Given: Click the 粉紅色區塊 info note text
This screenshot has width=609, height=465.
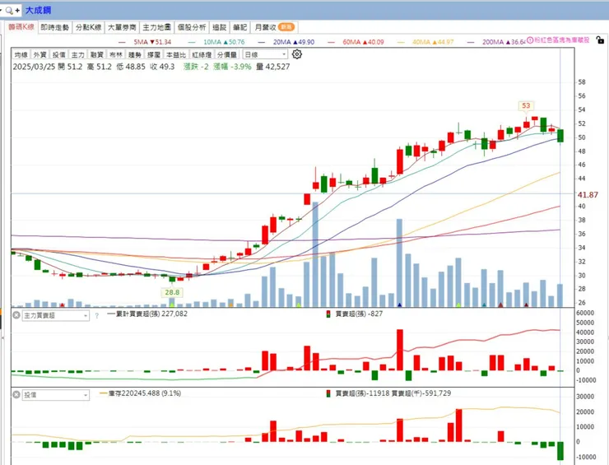Looking at the screenshot, I should point(561,40).
